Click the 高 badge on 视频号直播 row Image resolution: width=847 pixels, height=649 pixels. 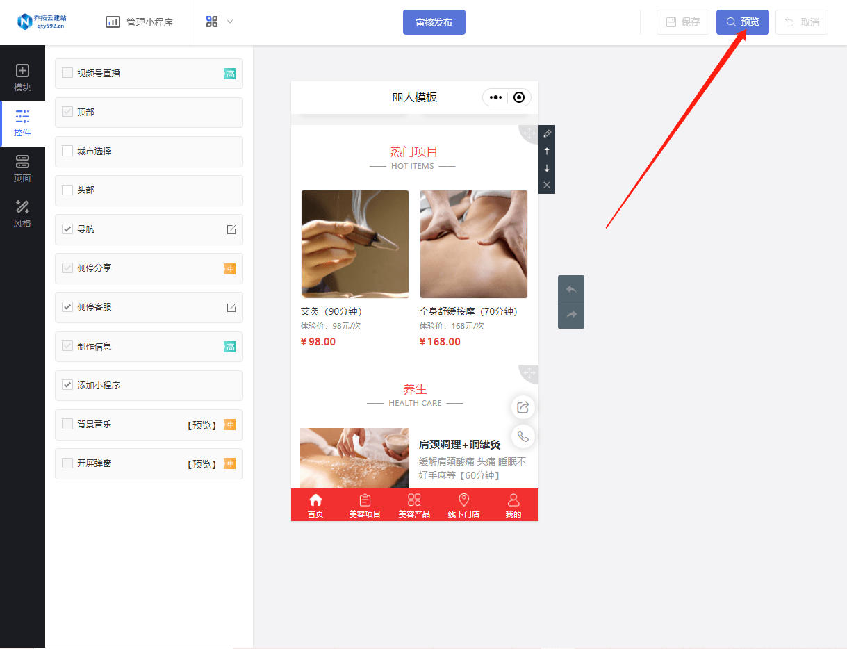pyautogui.click(x=229, y=74)
